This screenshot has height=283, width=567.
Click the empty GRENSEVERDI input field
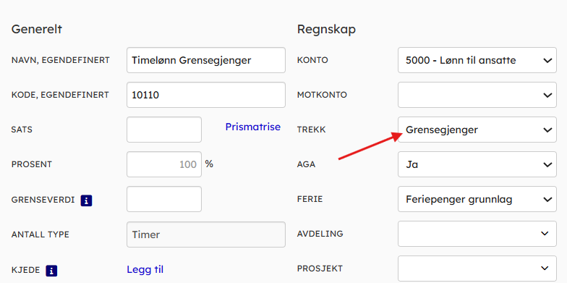tap(164, 199)
